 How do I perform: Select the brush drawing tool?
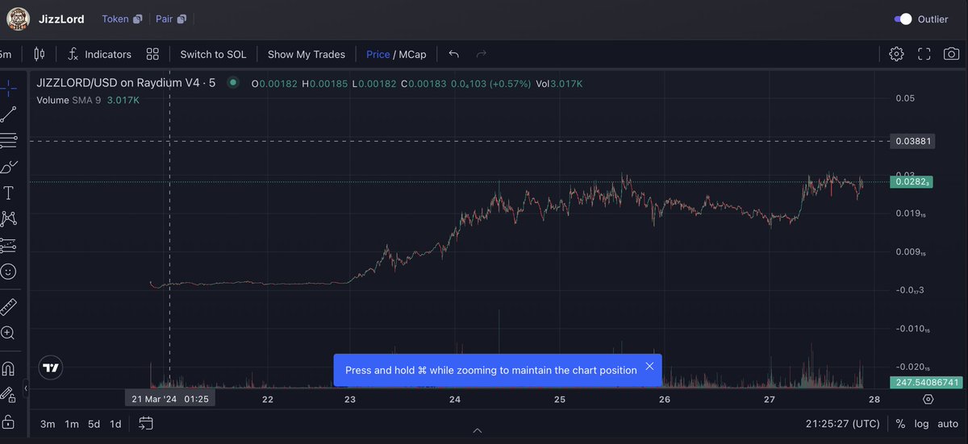tap(8, 167)
